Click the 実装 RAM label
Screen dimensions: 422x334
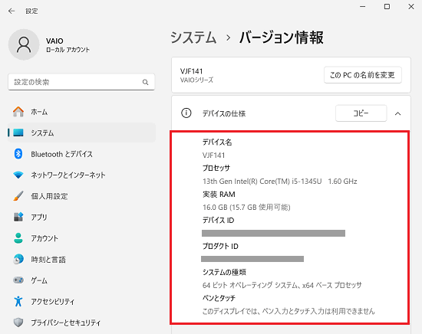pos(219,195)
